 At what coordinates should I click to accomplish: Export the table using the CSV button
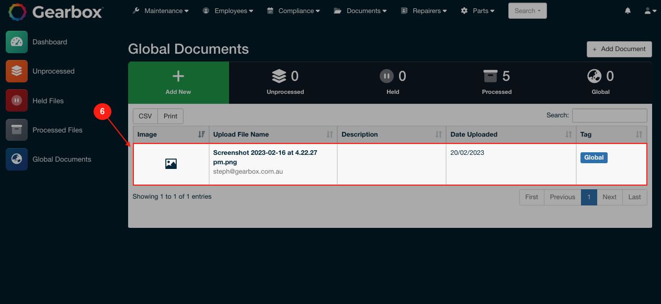(145, 116)
